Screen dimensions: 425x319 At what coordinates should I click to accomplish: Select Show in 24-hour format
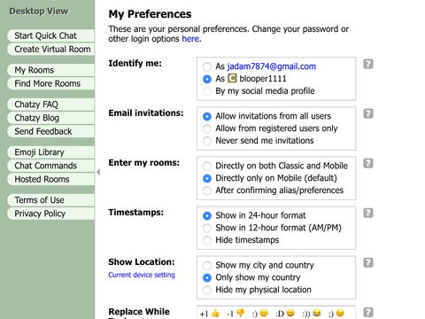[207, 215]
